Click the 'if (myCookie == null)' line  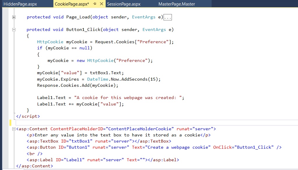coord(65,48)
